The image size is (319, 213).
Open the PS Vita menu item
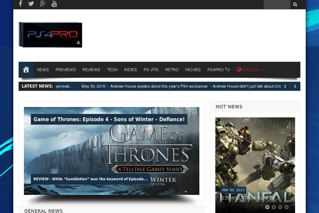pyautogui.click(x=151, y=70)
